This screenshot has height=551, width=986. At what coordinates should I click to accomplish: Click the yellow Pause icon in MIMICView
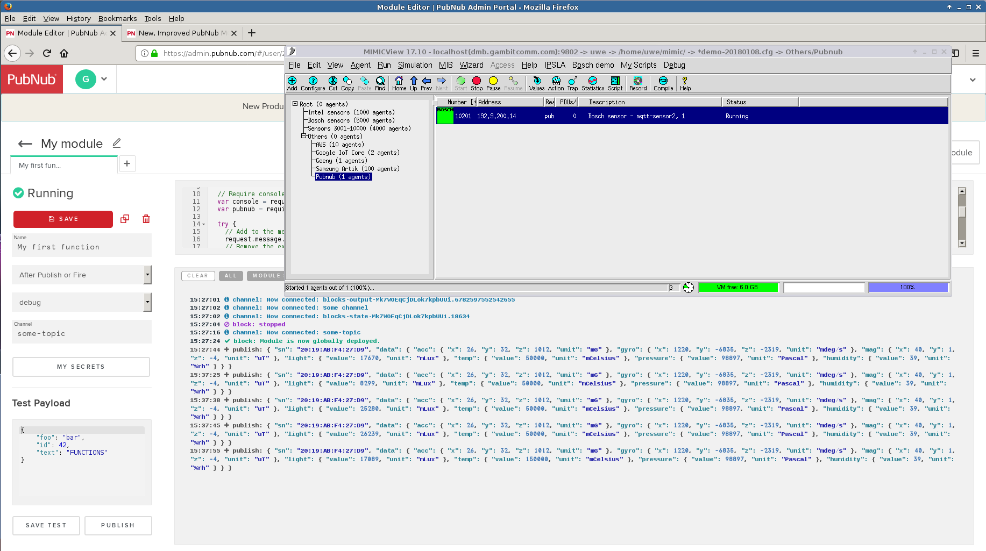pos(493,83)
